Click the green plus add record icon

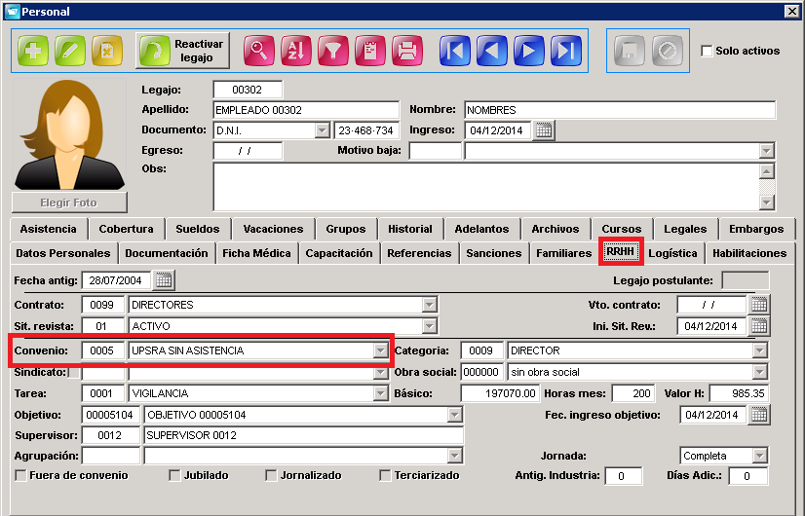tap(33, 51)
